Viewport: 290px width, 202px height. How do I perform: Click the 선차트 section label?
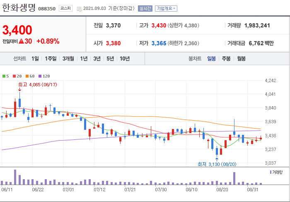click(x=19, y=59)
